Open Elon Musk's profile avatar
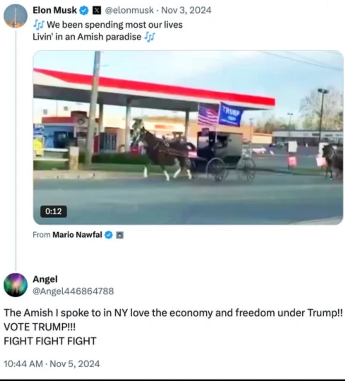The image size is (345, 381). 15,16
